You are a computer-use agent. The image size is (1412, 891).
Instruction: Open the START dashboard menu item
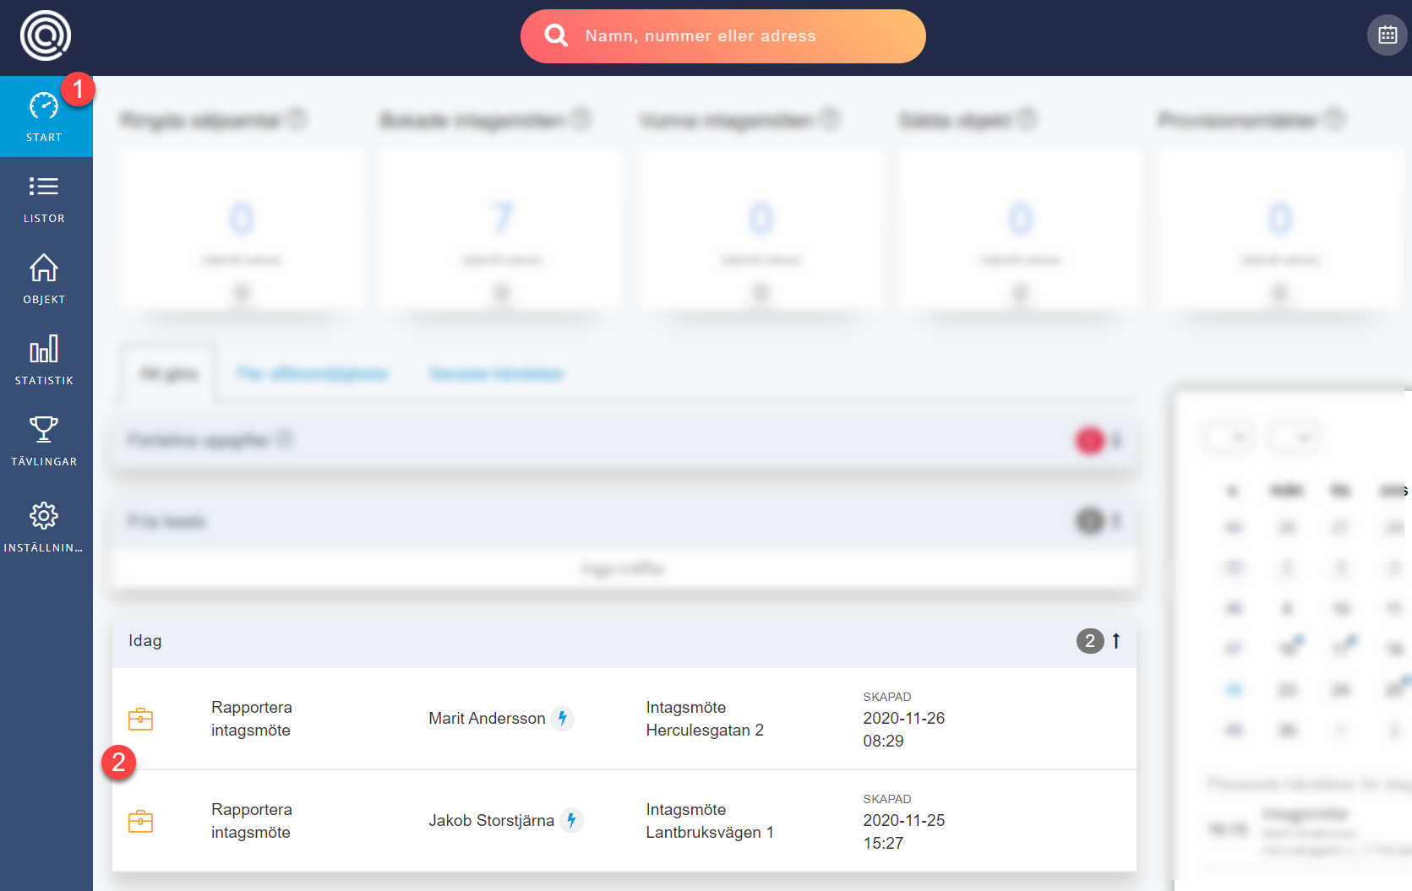click(x=46, y=117)
